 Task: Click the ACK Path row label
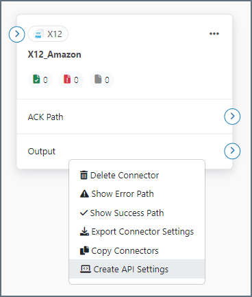coord(45,117)
